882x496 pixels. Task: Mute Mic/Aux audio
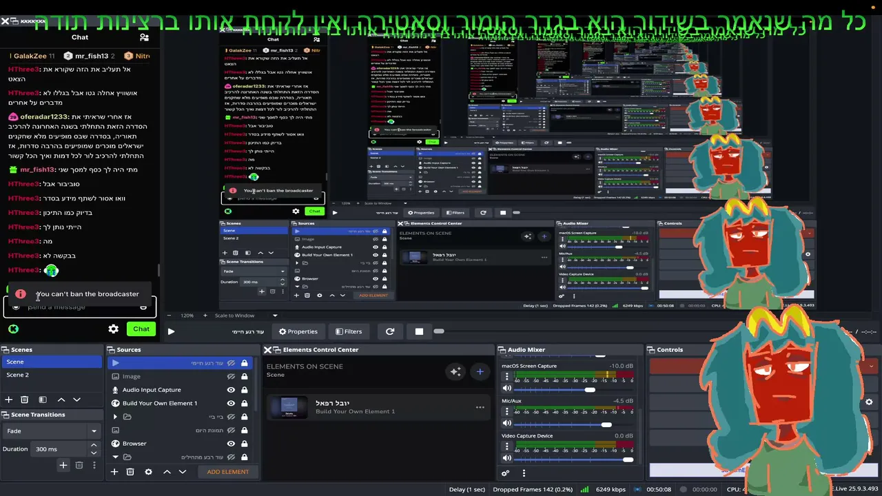click(507, 424)
